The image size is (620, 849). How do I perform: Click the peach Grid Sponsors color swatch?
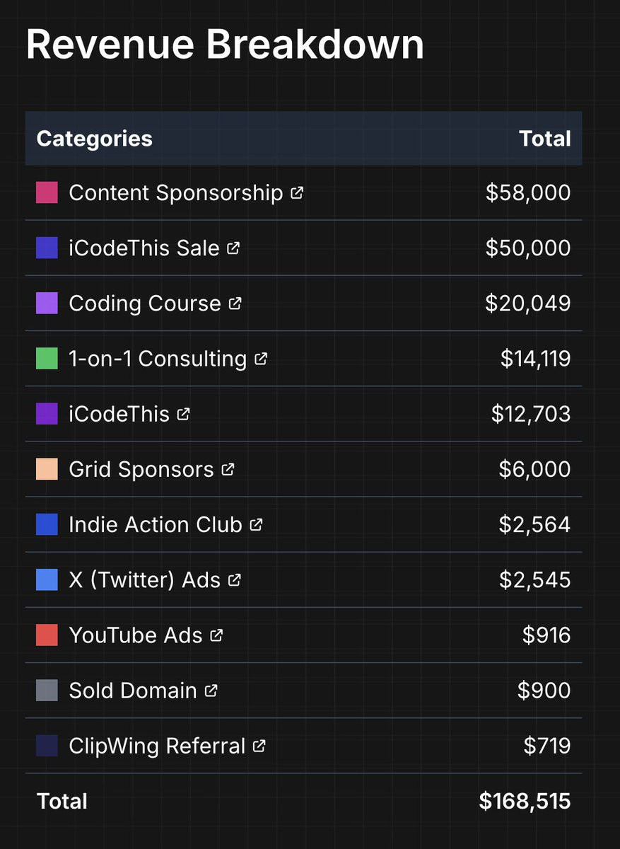coord(47,469)
